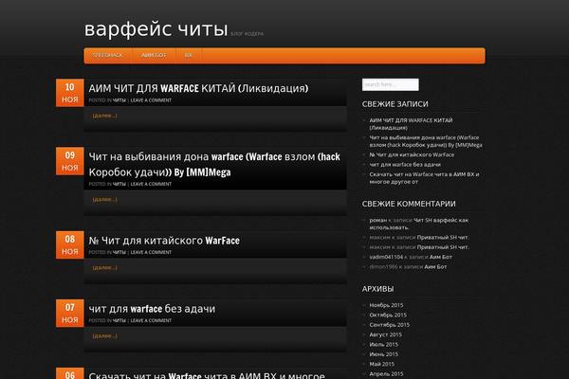569x379 pixels.
Task: Open роман's comment on Чит SH варфейс как использовать
Action: pyautogui.click(x=419, y=224)
